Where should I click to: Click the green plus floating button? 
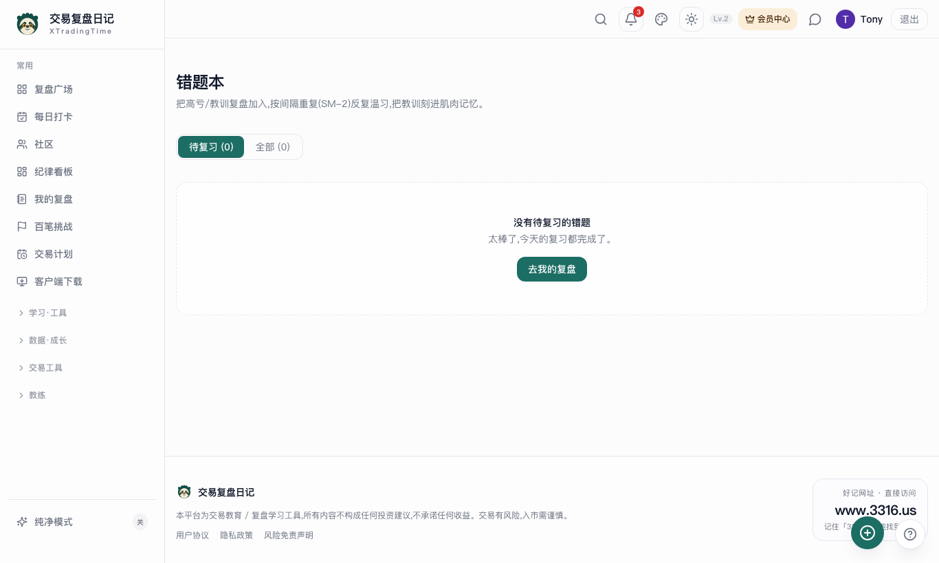pos(868,533)
